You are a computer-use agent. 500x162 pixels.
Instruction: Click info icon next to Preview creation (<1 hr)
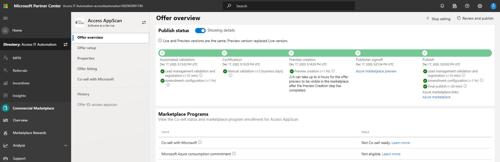[333, 71]
